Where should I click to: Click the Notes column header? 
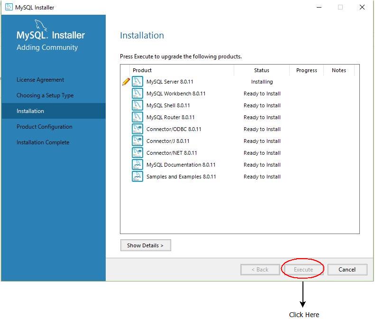point(338,70)
